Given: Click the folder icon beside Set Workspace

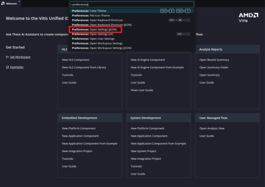Looking at the screenshot, I should pyautogui.click(x=7, y=57).
